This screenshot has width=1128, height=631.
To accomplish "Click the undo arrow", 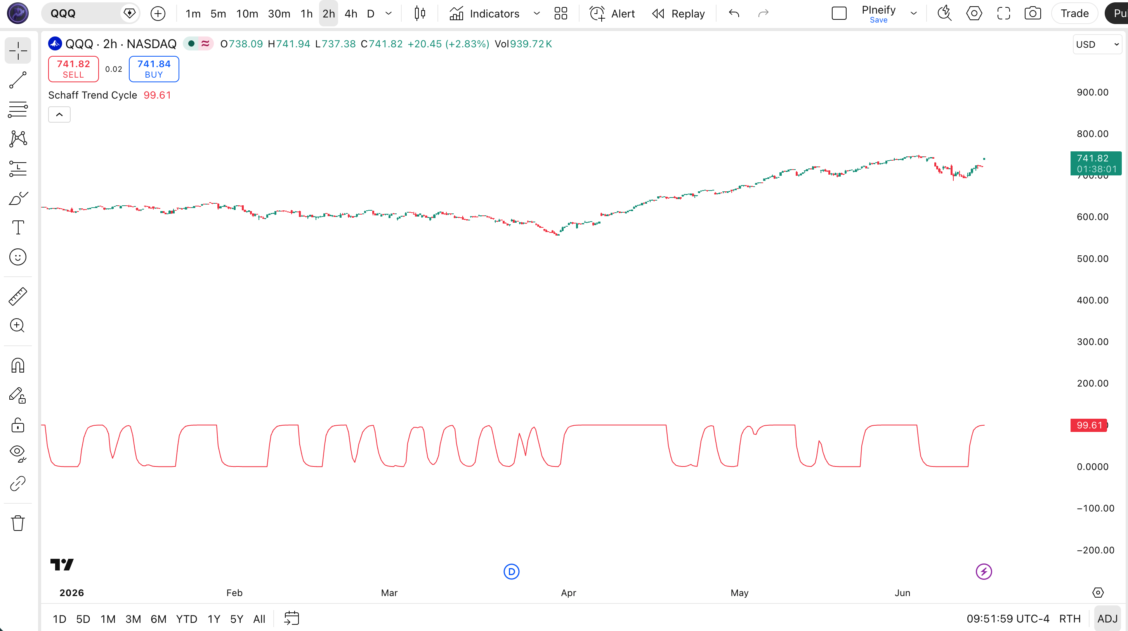I will (x=734, y=14).
